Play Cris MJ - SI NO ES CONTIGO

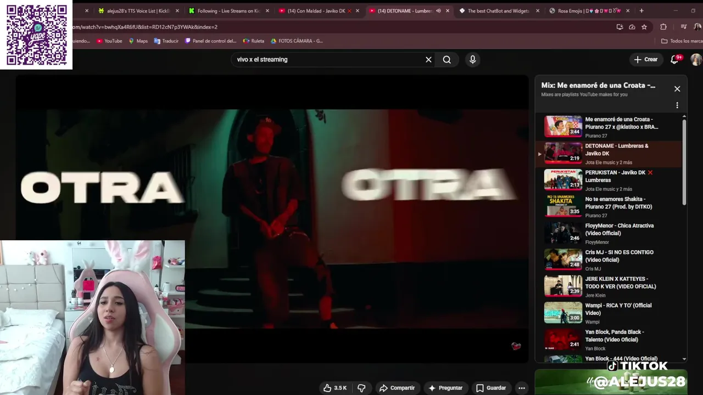pyautogui.click(x=609, y=260)
